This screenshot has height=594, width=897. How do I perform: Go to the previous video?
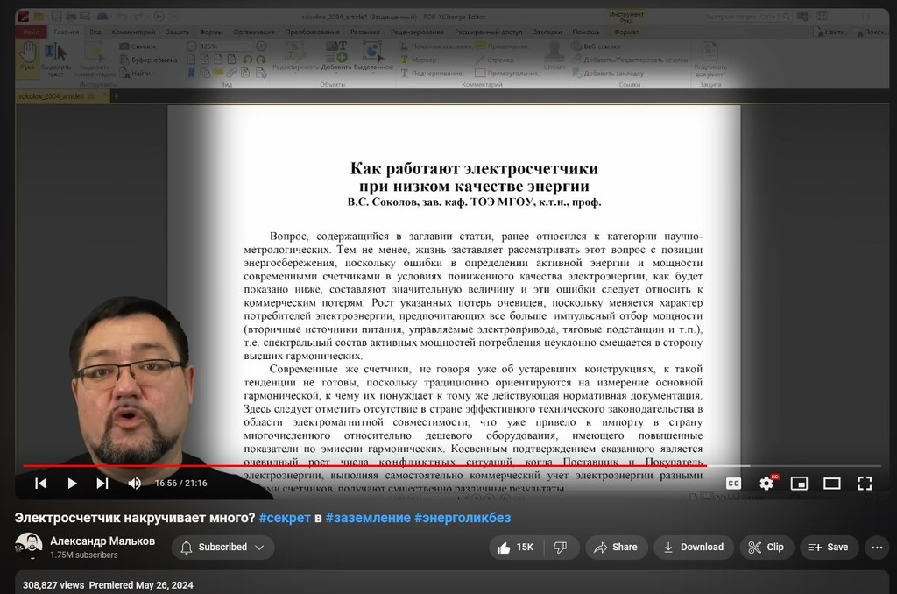tap(40, 483)
